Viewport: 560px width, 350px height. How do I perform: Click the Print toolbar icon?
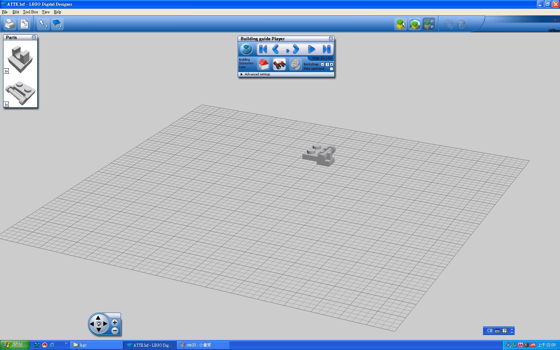pos(10,24)
